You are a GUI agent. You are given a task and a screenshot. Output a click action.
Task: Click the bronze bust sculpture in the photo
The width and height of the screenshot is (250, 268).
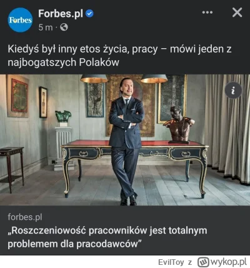point(179,125)
